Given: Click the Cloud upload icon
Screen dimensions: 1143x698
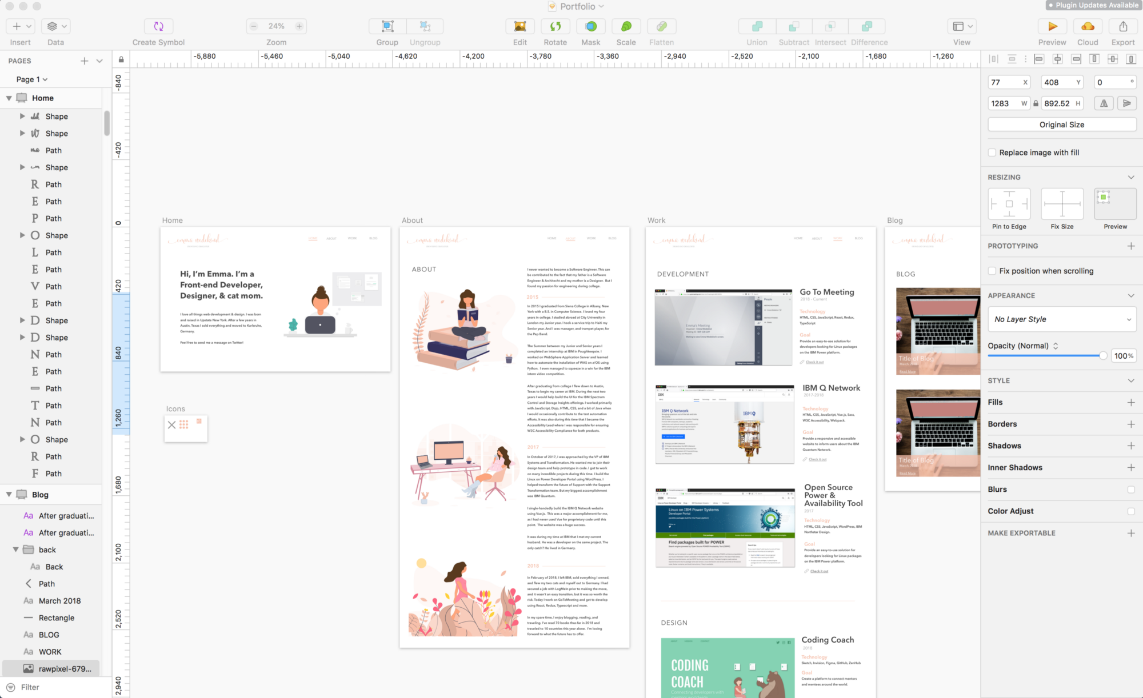Looking at the screenshot, I should click(1088, 26).
